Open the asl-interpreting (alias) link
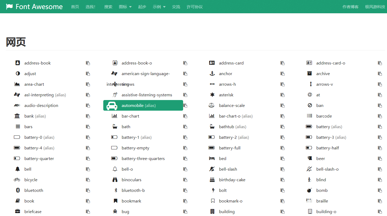The width and height of the screenshot is (387, 216). click(x=45, y=95)
